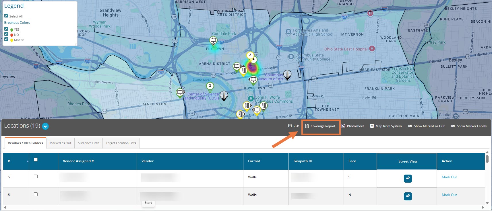The image size is (492, 211).
Task: Uncheck the YES breakout checkbox
Action: point(6,29)
